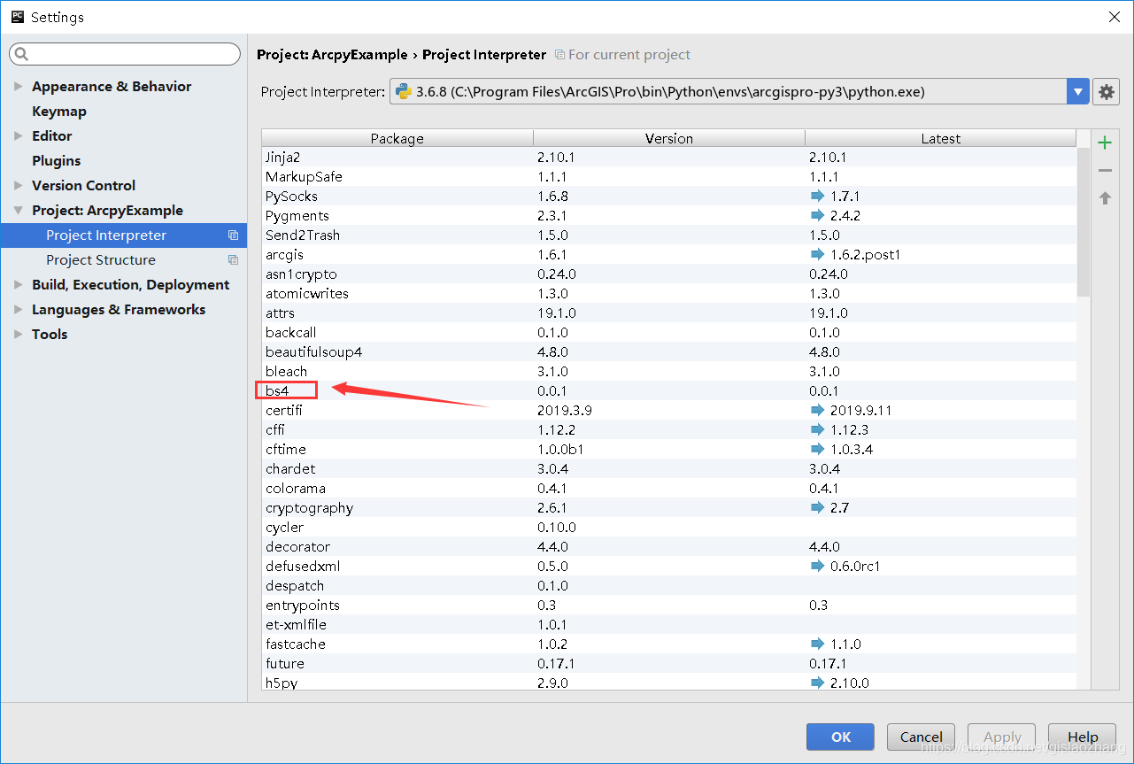This screenshot has height=764, width=1134.
Task: Click the search magnifier icon in settings
Action: click(x=21, y=55)
